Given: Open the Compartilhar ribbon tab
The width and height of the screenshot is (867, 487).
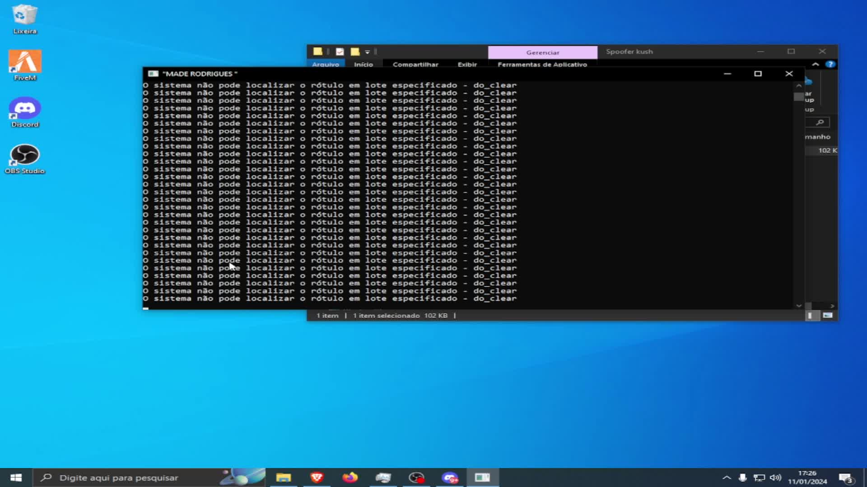Looking at the screenshot, I should pyautogui.click(x=415, y=64).
